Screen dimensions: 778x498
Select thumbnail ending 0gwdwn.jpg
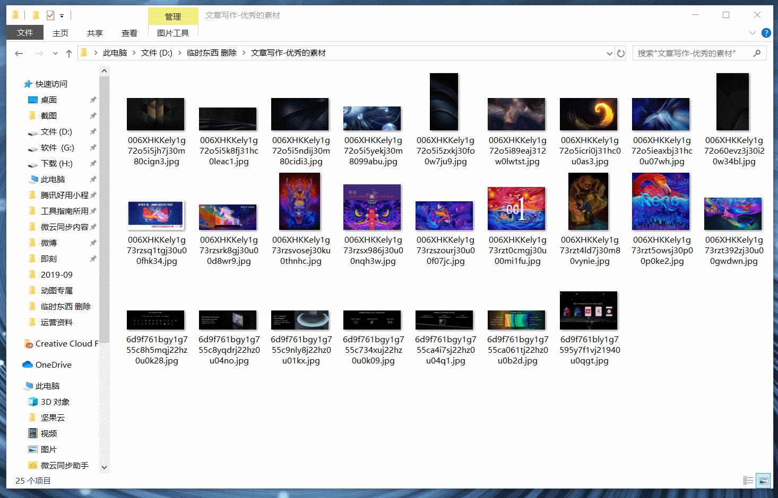click(x=733, y=214)
